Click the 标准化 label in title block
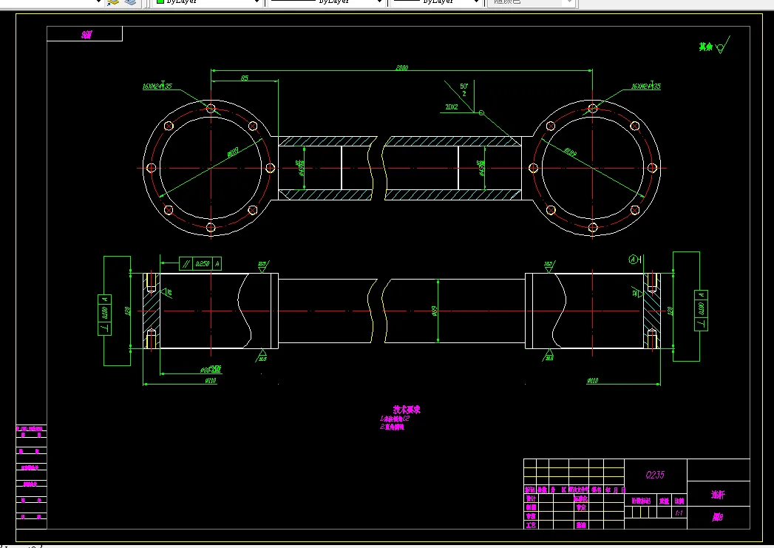The image size is (774, 548). (x=581, y=498)
